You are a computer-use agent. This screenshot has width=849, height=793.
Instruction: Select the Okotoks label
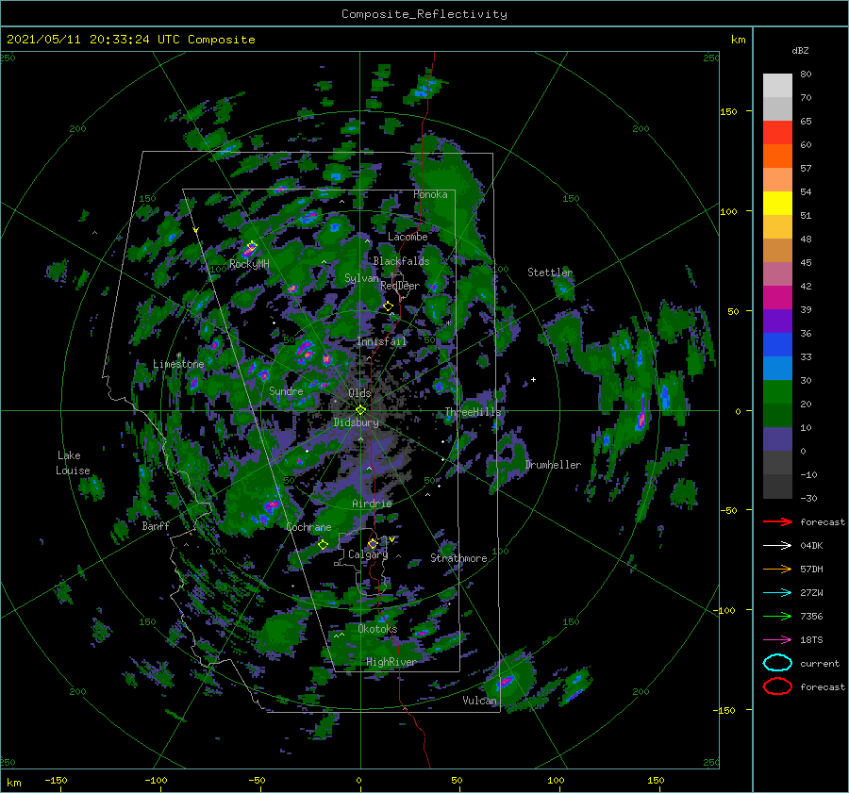(377, 628)
